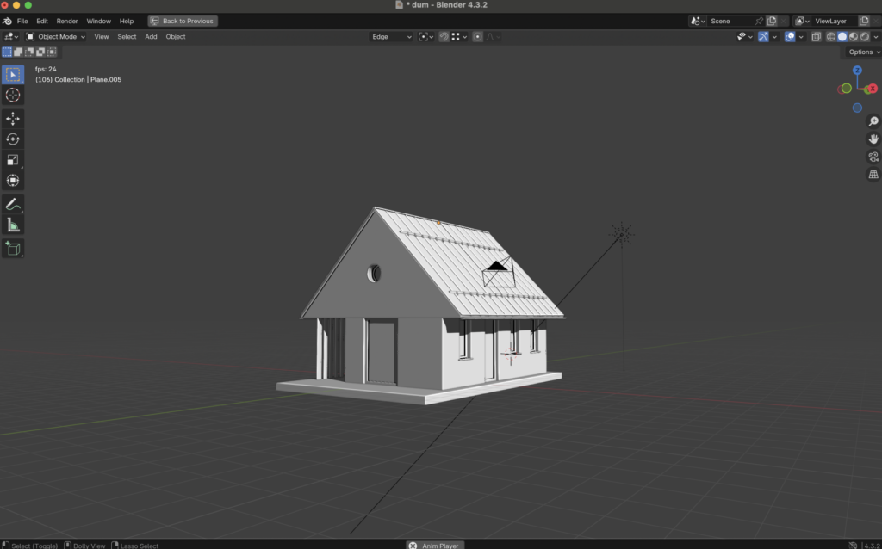This screenshot has height=549, width=882.
Task: Click the Zoom view magnifier icon
Action: 873,121
